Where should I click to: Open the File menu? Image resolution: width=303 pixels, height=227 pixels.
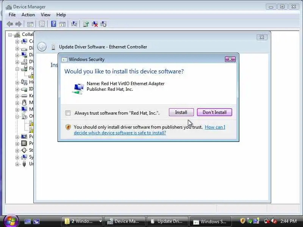click(12, 15)
